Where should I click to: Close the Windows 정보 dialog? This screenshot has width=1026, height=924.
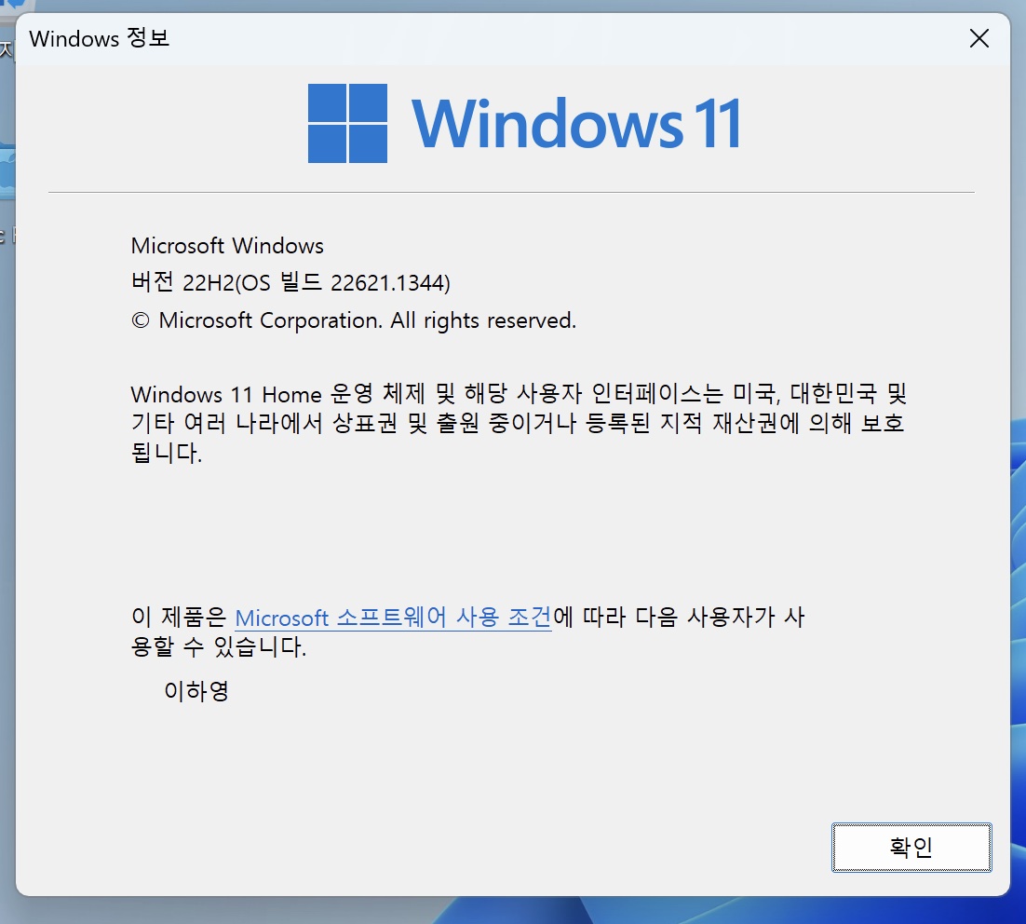(979, 38)
